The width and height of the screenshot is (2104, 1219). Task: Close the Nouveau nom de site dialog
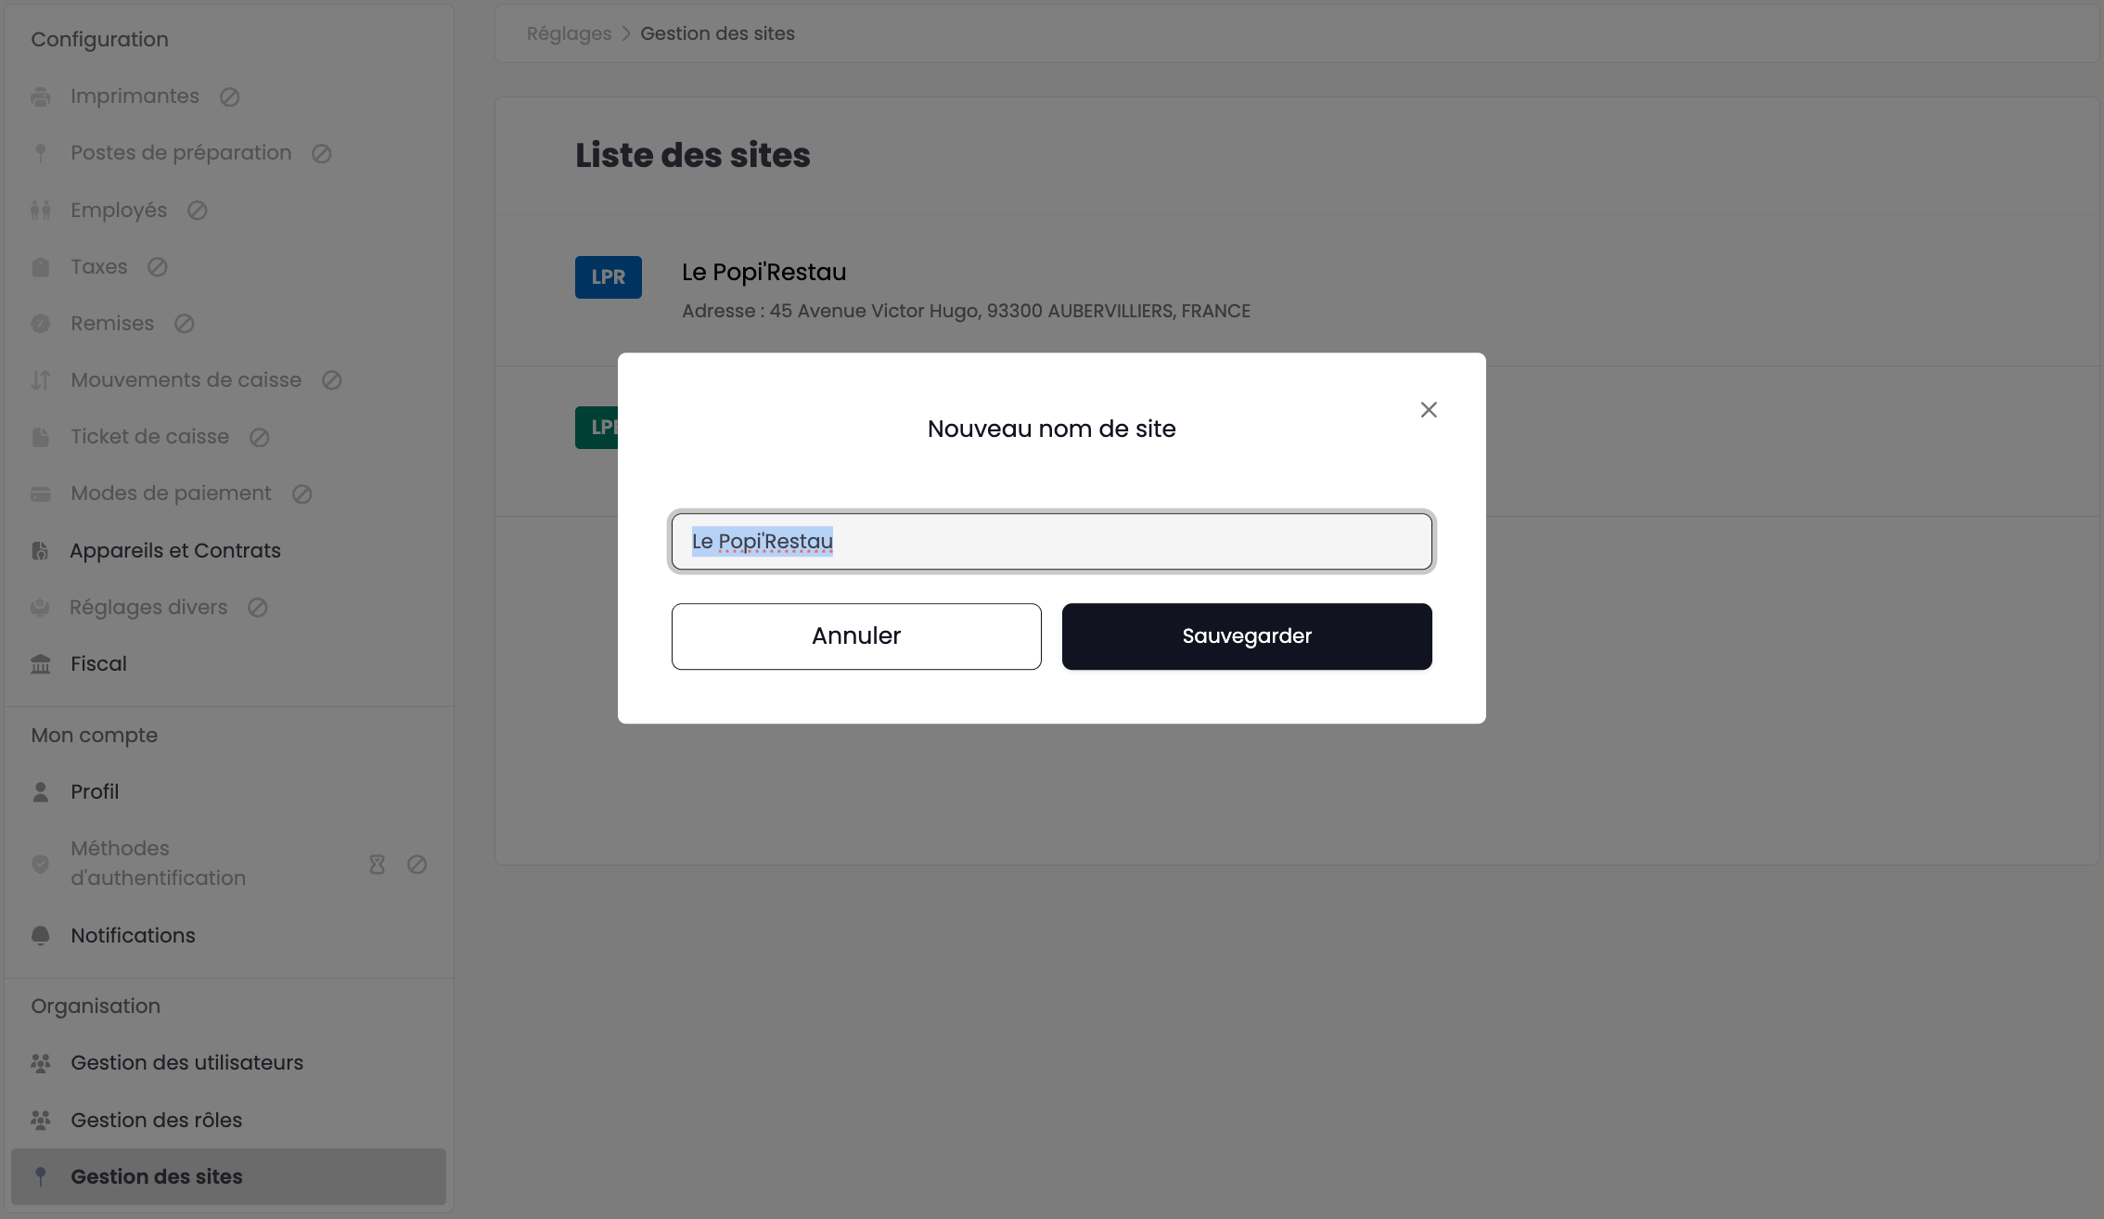(1429, 410)
